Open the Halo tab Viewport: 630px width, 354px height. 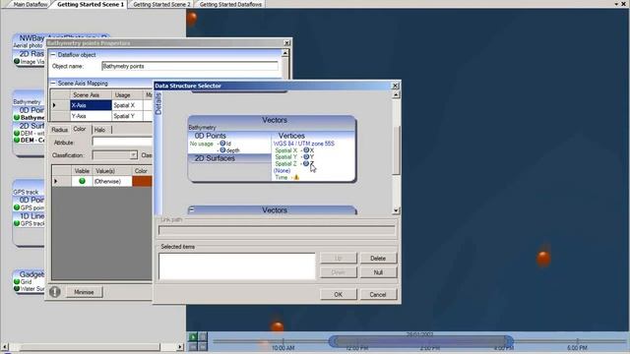(x=99, y=130)
